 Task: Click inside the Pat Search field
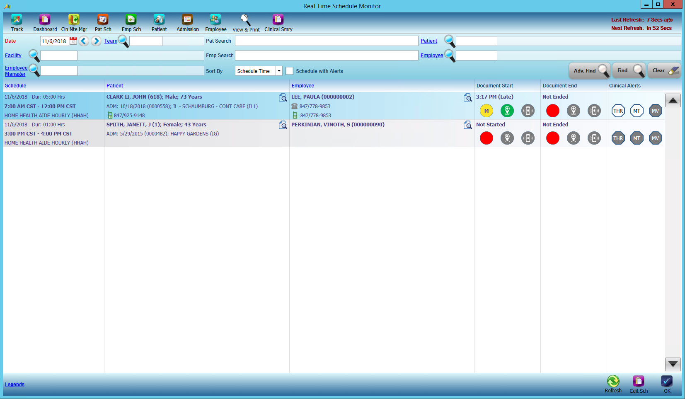pos(327,41)
